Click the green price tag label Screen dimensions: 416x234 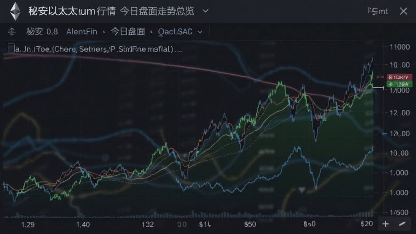click(399, 84)
